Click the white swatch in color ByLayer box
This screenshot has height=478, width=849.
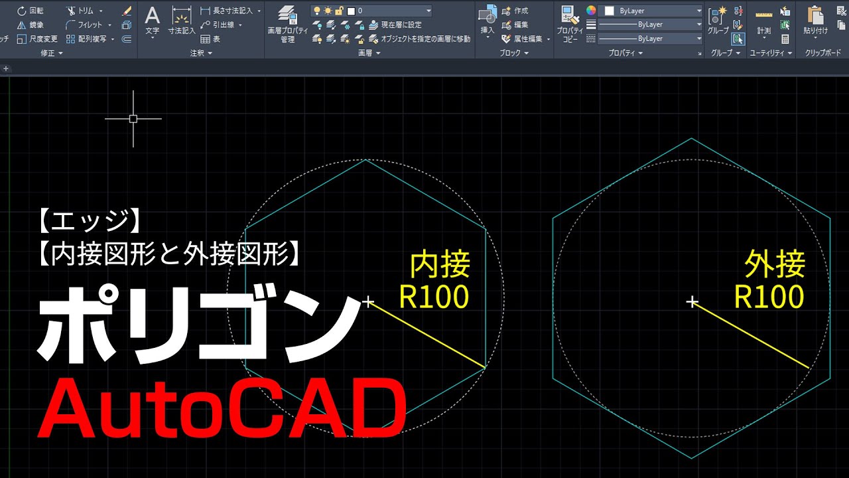[609, 11]
